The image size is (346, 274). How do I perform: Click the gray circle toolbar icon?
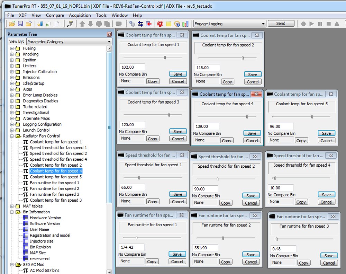pos(99,24)
